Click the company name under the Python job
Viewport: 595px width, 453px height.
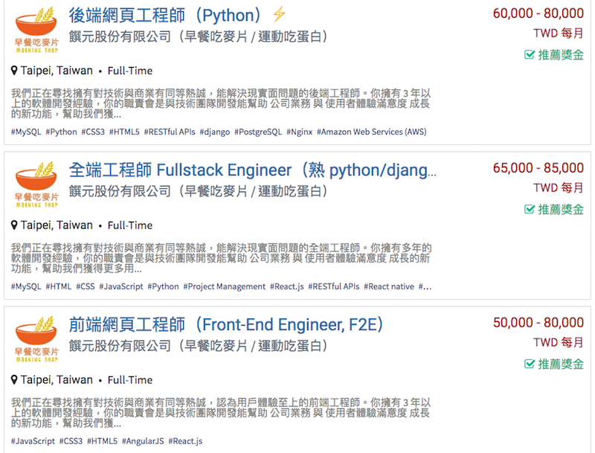coord(198,36)
